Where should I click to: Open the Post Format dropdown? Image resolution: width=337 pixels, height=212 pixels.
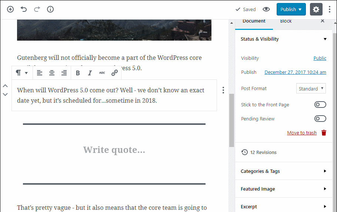click(311, 89)
